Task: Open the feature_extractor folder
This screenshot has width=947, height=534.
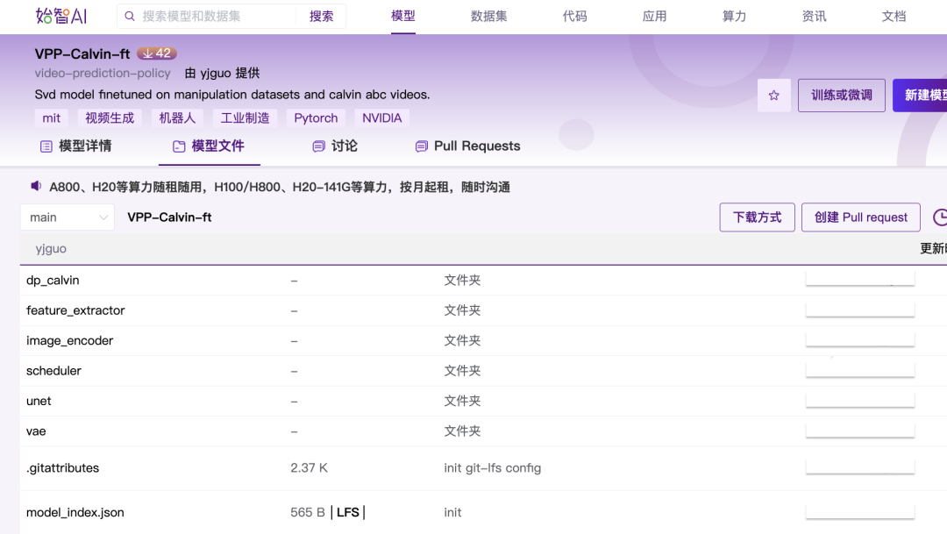Action: [x=75, y=310]
